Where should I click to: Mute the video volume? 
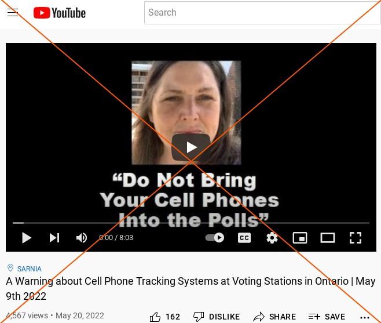coord(82,238)
